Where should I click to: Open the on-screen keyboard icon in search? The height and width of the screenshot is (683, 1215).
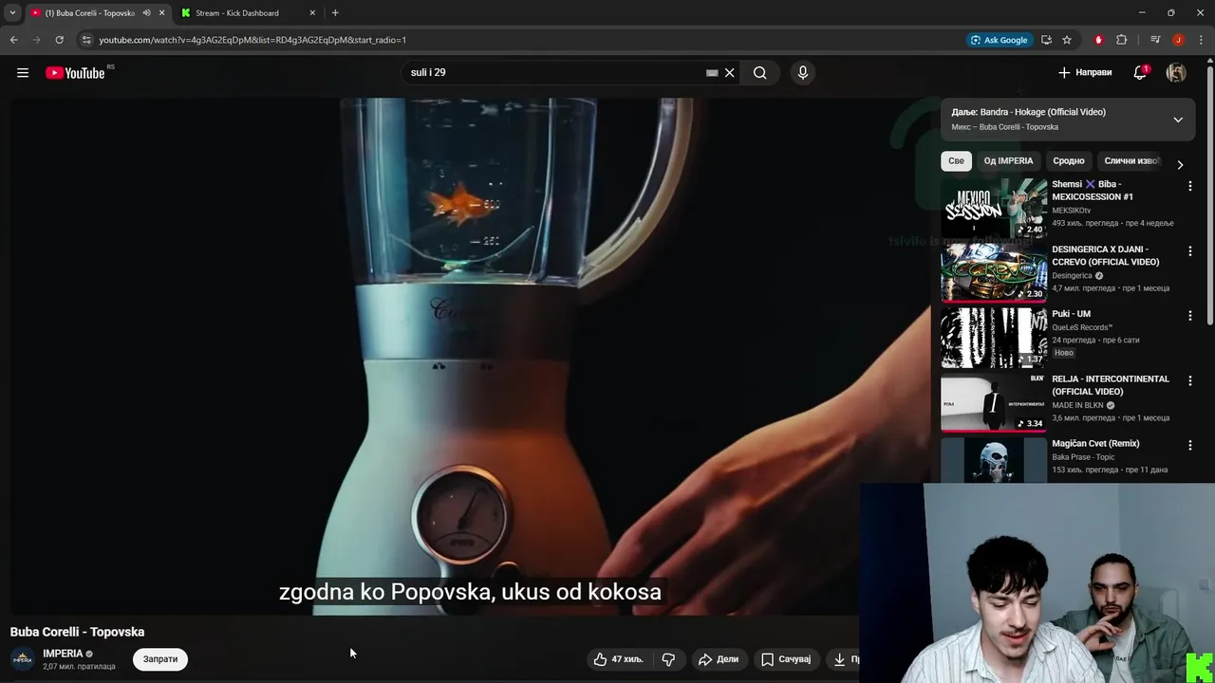[712, 73]
